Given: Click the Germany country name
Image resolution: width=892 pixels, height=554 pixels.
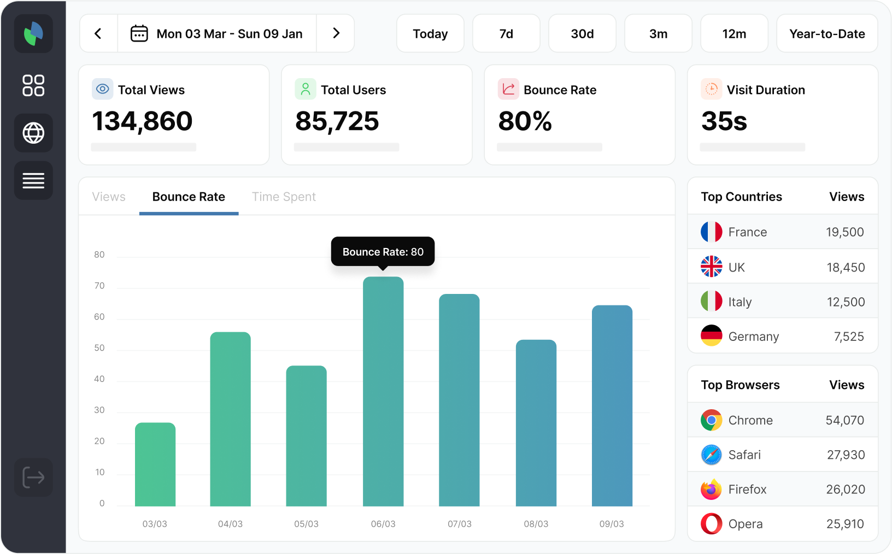Looking at the screenshot, I should (753, 337).
